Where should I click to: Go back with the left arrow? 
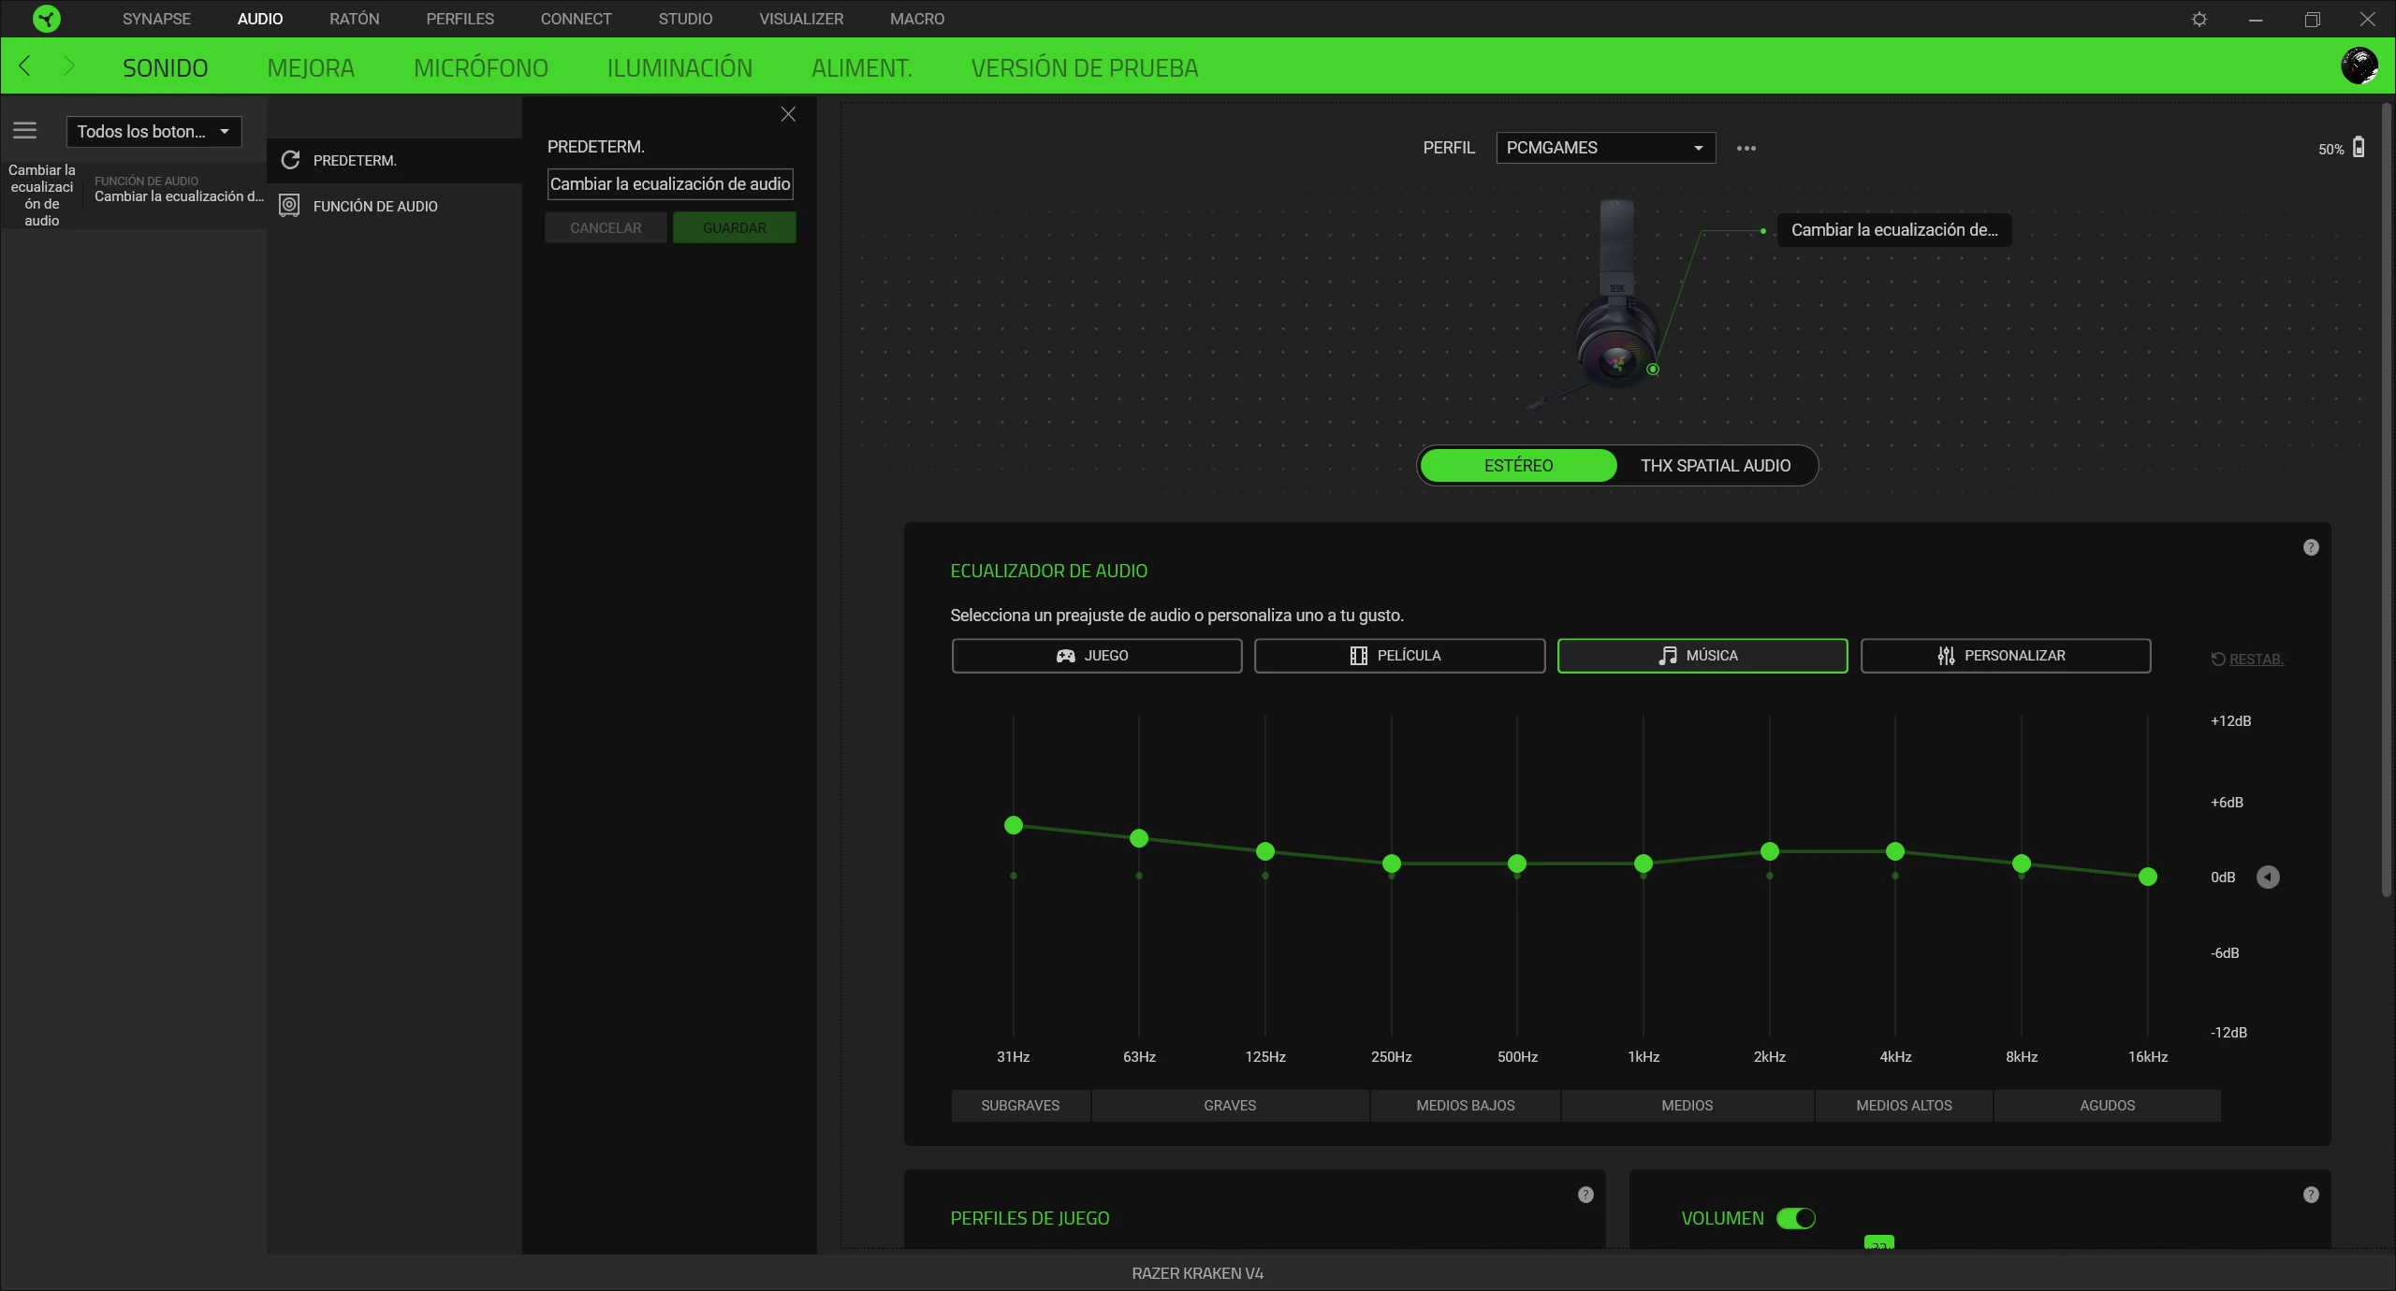point(25,65)
